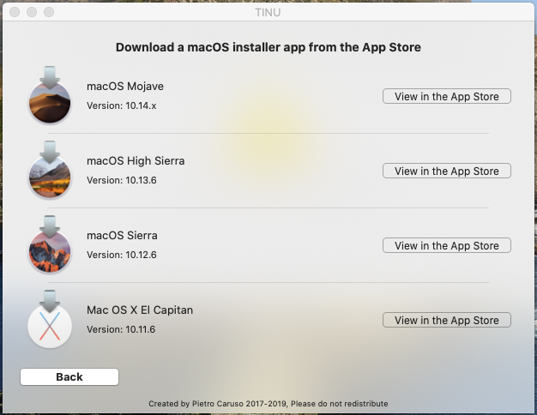Click the macOS High Sierra installer icon
537x415 pixels.
point(50,170)
